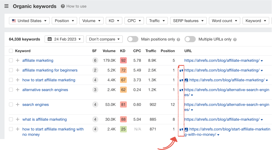This screenshot has width=272, height=150.
Task: Open the 24 Feb 2023 date dropdown
Action: pos(64,39)
